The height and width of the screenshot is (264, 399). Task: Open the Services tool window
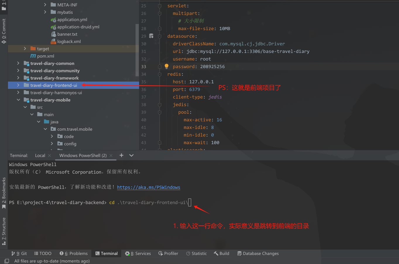coord(138,253)
